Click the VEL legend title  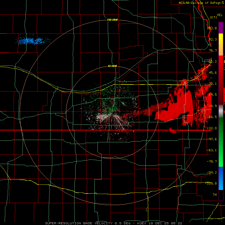pyautogui.click(x=219, y=15)
